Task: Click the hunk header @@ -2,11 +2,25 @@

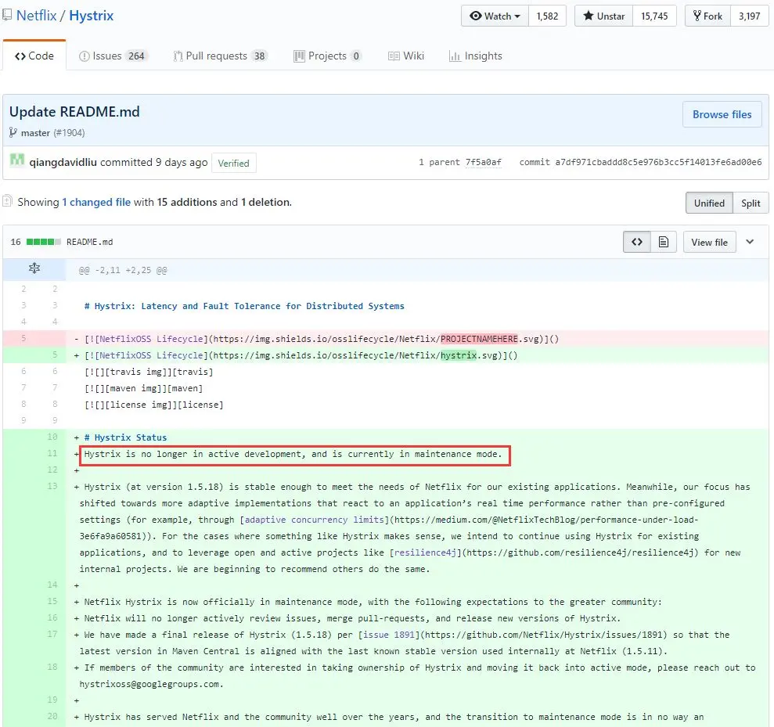Action: point(123,271)
